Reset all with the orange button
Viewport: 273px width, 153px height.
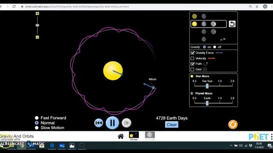[x=233, y=125]
